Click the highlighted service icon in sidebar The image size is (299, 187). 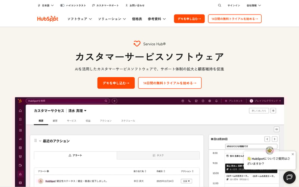click(20, 174)
